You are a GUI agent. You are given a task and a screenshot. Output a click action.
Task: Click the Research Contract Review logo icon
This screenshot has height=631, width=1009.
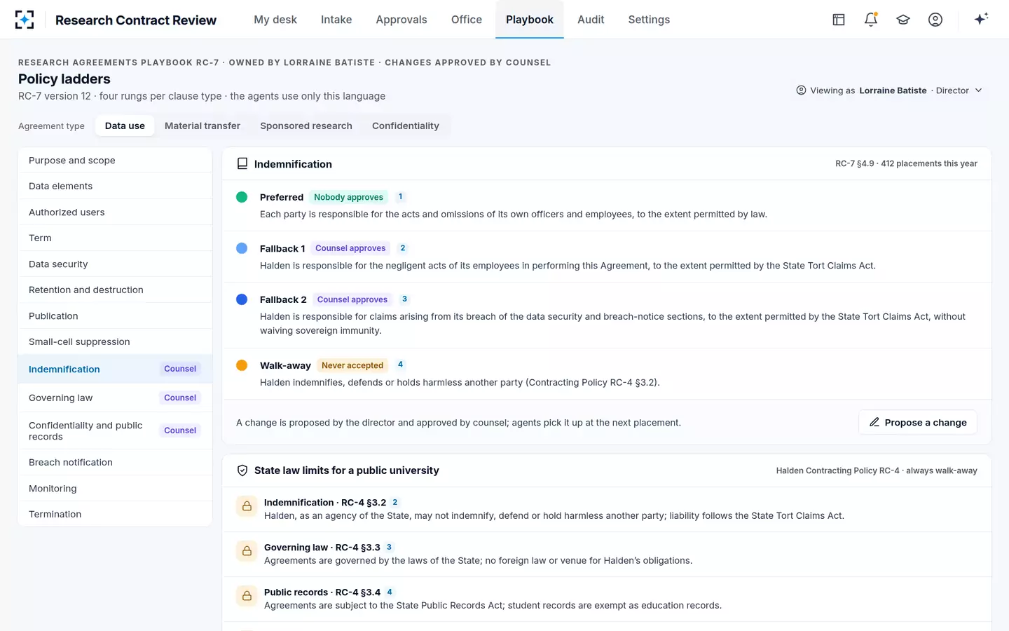coord(25,20)
